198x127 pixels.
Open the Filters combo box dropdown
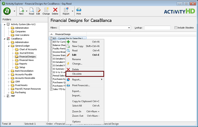(x=129, y=28)
